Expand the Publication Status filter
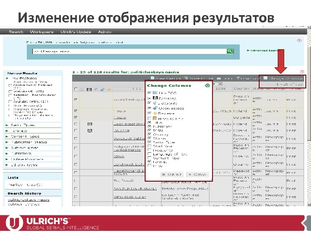The height and width of the screenshot is (233, 311). pyautogui.click(x=7, y=142)
